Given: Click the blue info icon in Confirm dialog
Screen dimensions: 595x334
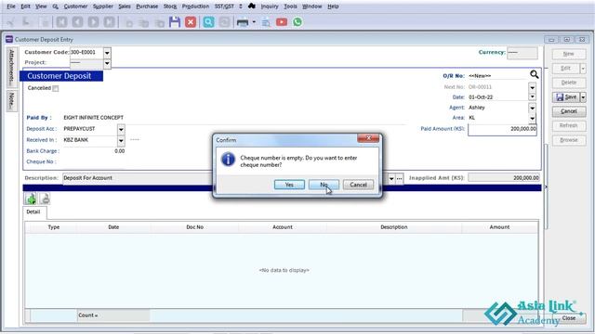Looking at the screenshot, I should pos(228,160).
